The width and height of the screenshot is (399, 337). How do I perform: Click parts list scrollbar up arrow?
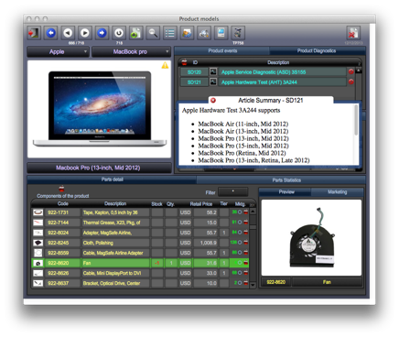[253, 212]
